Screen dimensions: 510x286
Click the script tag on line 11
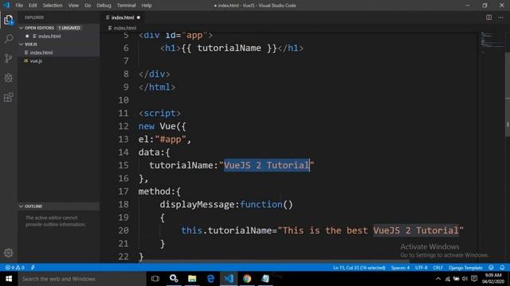tap(159, 113)
